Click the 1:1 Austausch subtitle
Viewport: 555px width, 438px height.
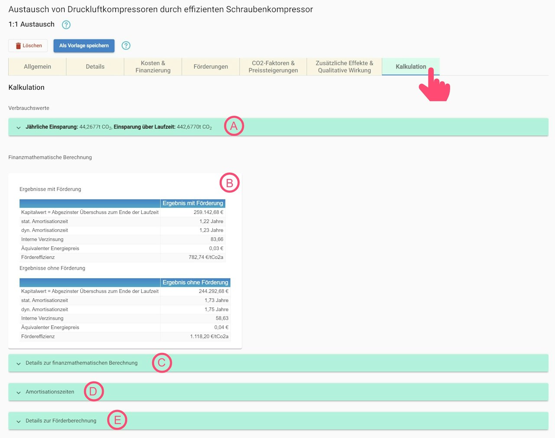pos(32,24)
